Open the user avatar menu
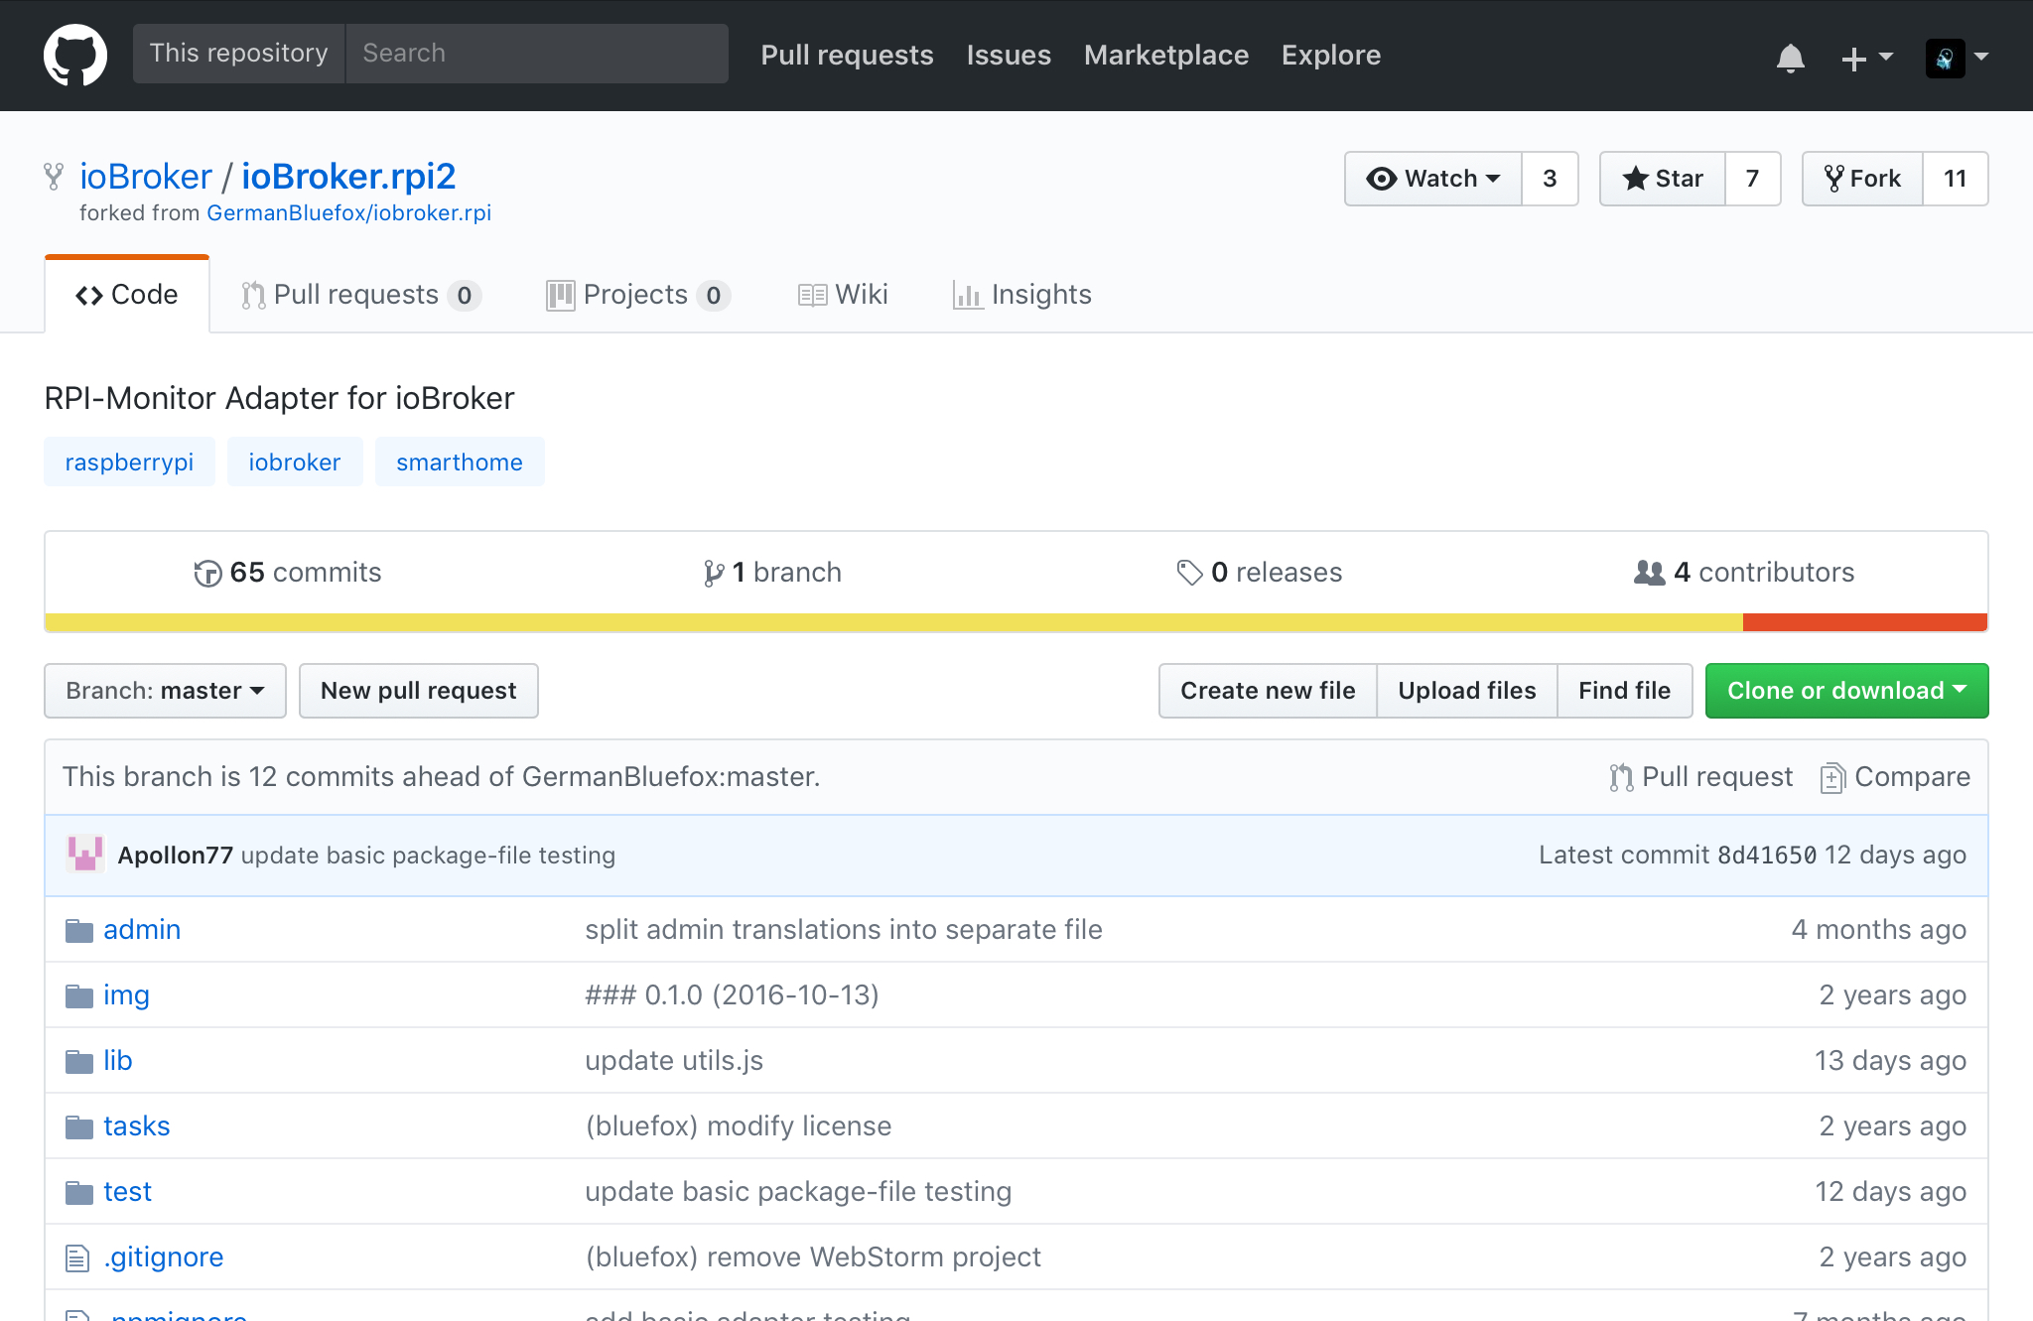 point(1957,58)
